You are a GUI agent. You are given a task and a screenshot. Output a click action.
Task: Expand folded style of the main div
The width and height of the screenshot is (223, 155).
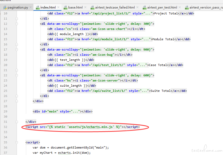(75, 111)
